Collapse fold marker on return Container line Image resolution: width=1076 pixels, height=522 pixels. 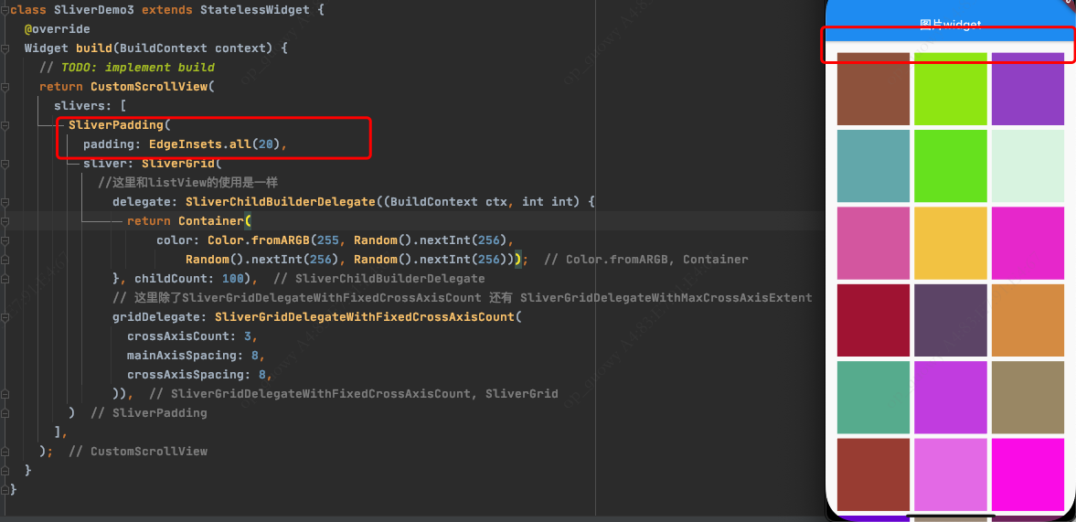(x=5, y=221)
